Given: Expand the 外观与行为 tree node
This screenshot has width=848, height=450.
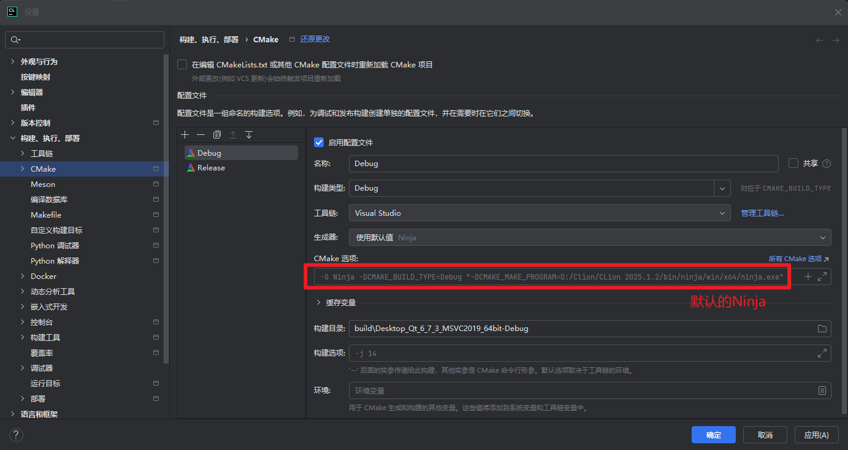Looking at the screenshot, I should pyautogui.click(x=13, y=62).
